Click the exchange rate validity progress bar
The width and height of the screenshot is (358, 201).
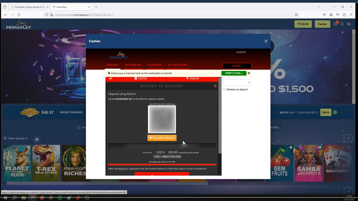point(162,164)
